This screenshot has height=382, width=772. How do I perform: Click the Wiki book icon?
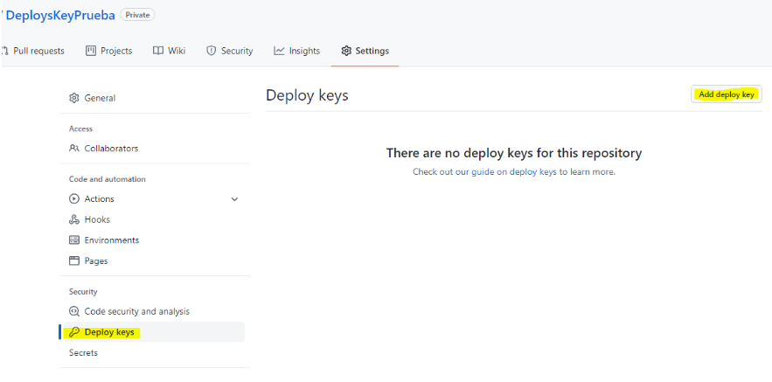(158, 51)
